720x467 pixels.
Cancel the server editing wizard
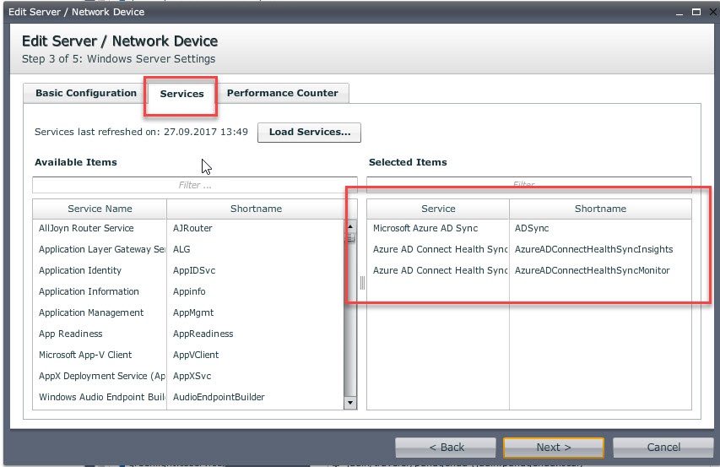[663, 448]
